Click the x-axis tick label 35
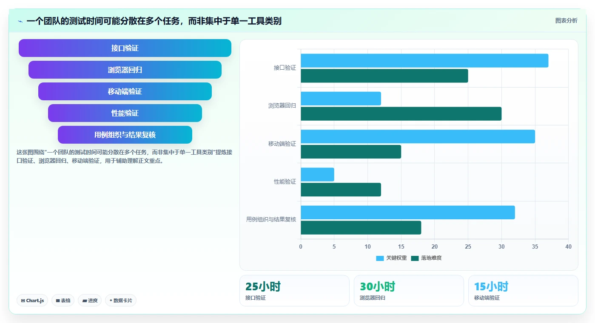 tap(535, 247)
